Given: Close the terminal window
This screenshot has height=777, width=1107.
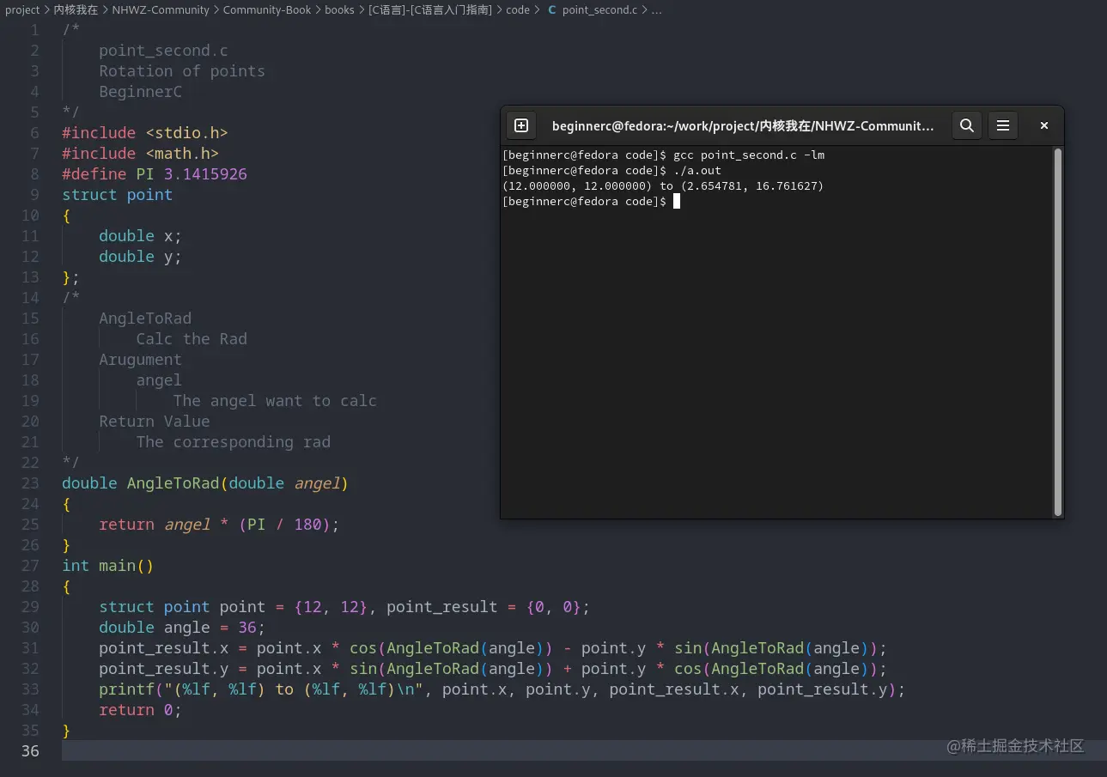Looking at the screenshot, I should [1044, 125].
